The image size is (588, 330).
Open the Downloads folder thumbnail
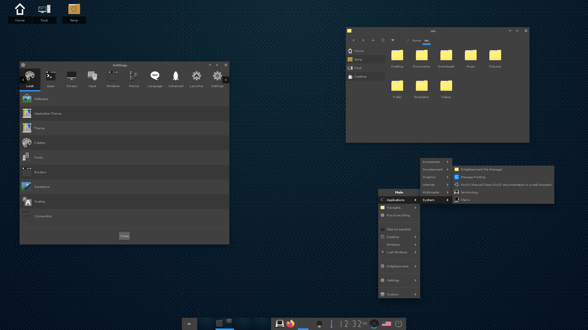click(x=446, y=58)
